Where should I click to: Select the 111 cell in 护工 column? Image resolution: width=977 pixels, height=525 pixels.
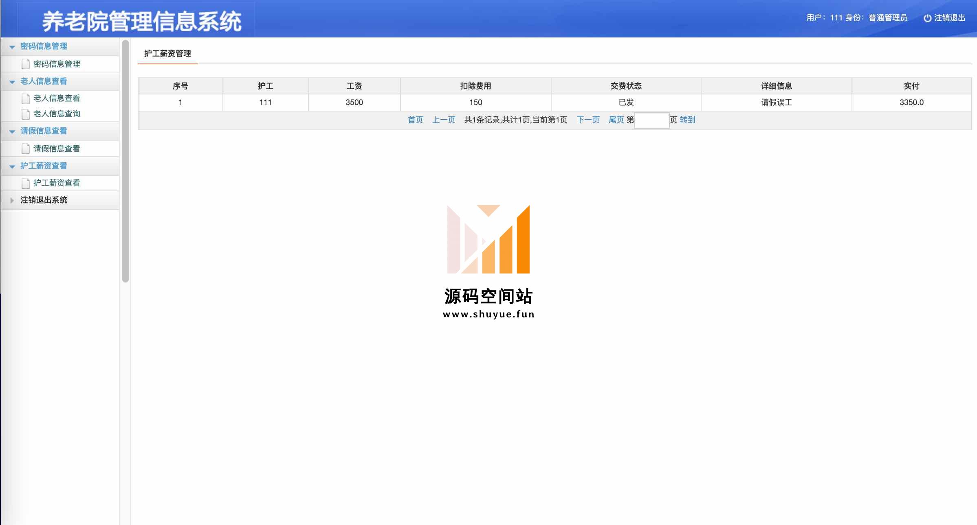coord(266,103)
